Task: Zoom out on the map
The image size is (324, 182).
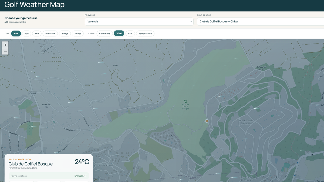Action: [5, 51]
